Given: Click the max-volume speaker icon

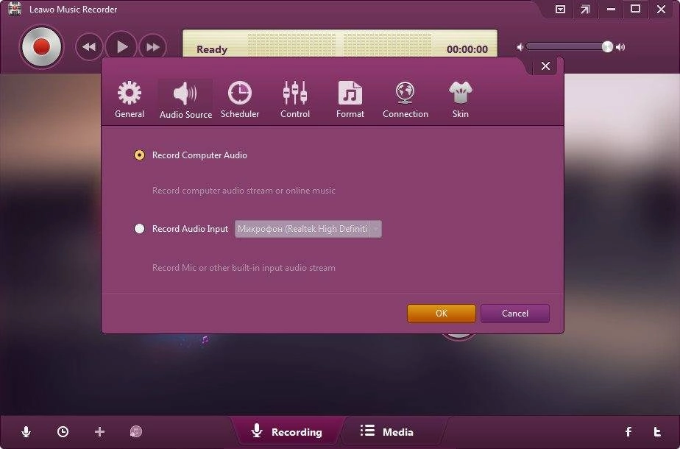Looking at the screenshot, I should pos(620,47).
